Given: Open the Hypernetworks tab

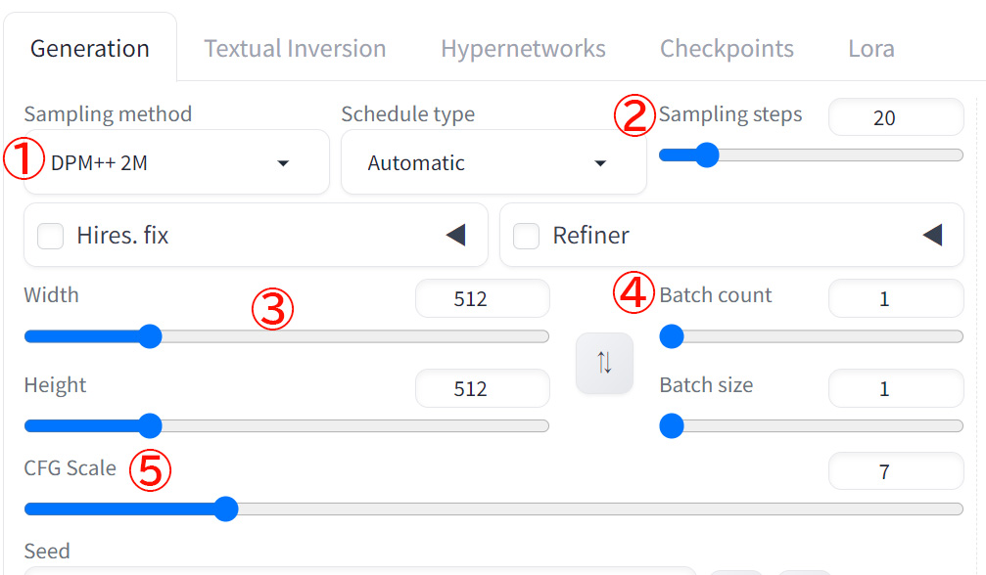Looking at the screenshot, I should (x=523, y=49).
